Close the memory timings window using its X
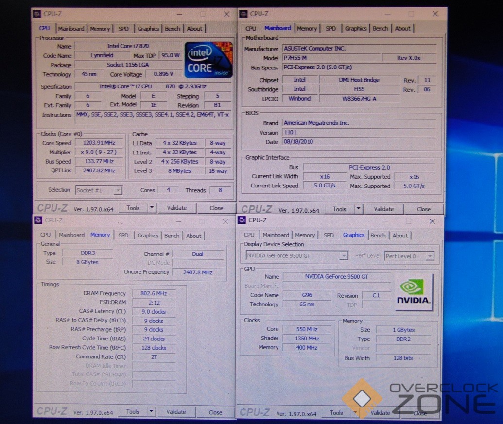Viewport: 503px width, 424px height. 225,221
